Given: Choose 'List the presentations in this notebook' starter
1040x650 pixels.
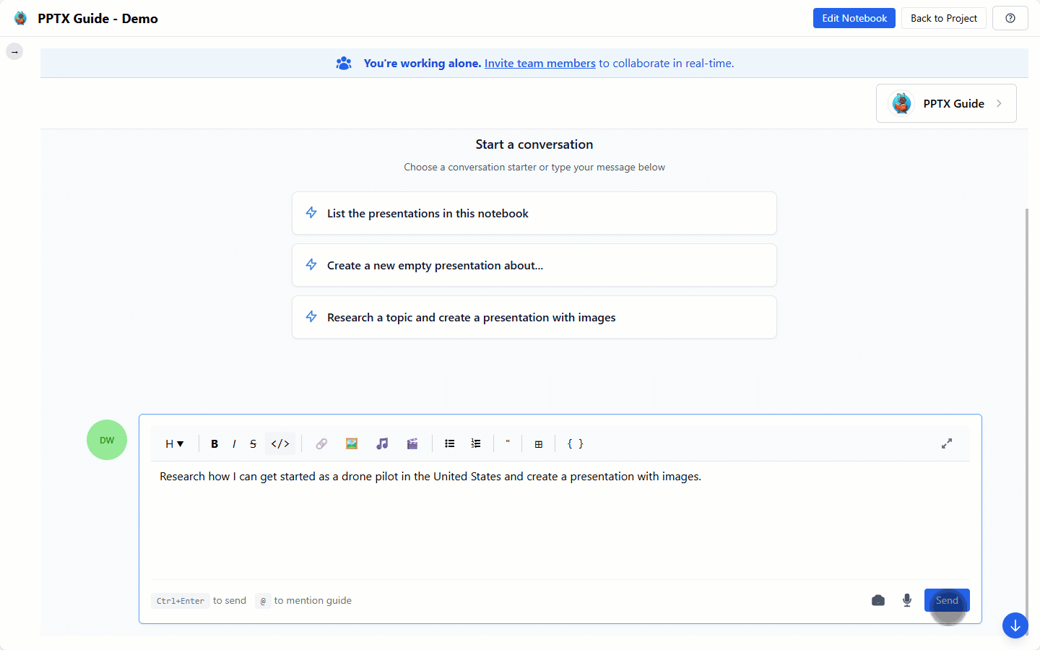Looking at the screenshot, I should click(x=534, y=213).
